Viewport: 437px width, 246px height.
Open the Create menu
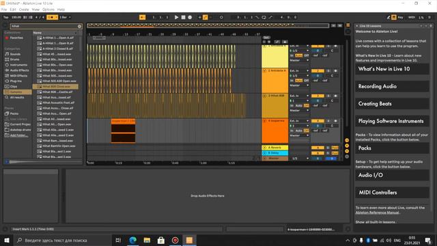click(24, 10)
